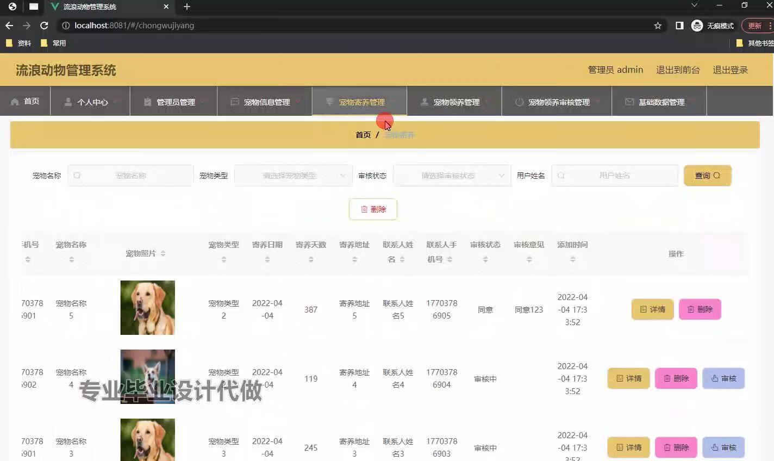
Task: Click 管理员 admin label
Action: pyautogui.click(x=615, y=70)
